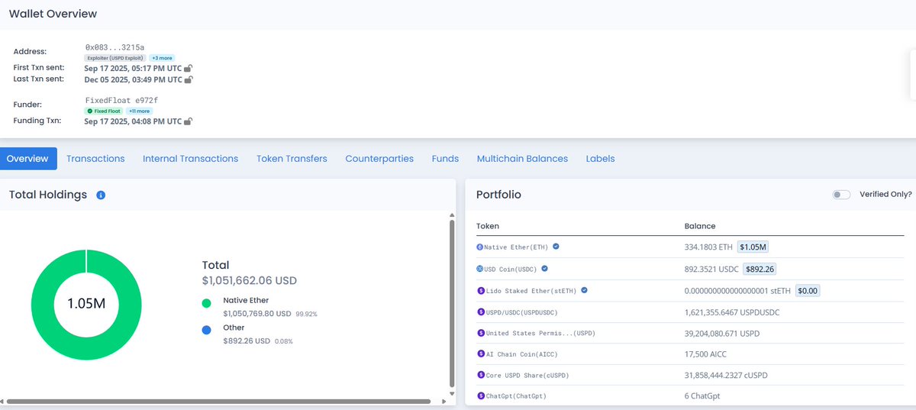Click the Total Holdings vertical scrollbar
The image size is (916, 410).
click(x=452, y=302)
